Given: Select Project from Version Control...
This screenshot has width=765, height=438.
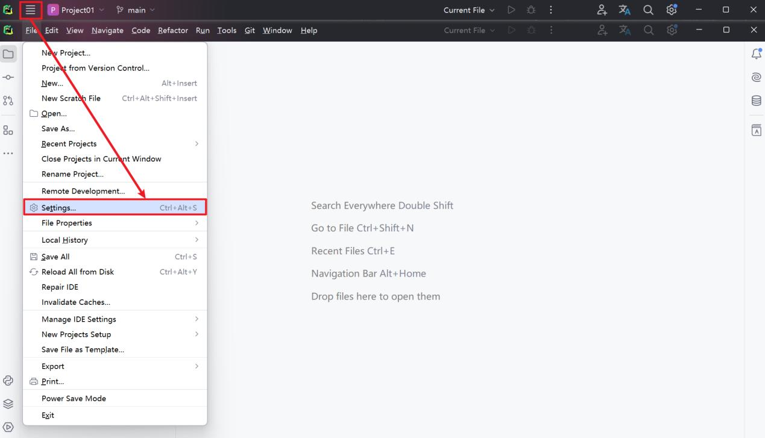Looking at the screenshot, I should click(x=115, y=68).
